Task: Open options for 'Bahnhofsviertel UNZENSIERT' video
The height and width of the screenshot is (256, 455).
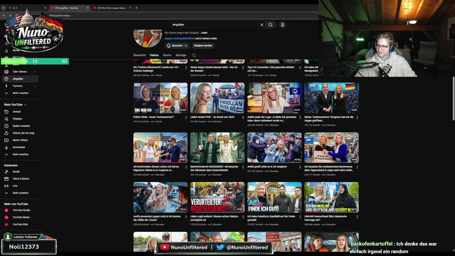Action: [x=243, y=167]
